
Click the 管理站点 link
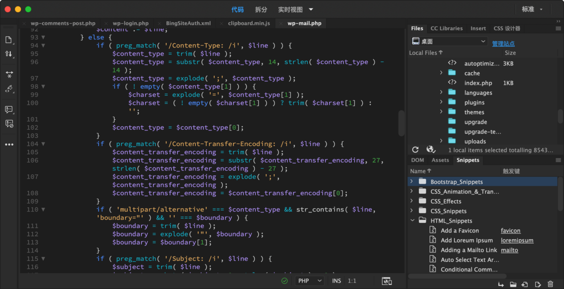tap(503, 43)
